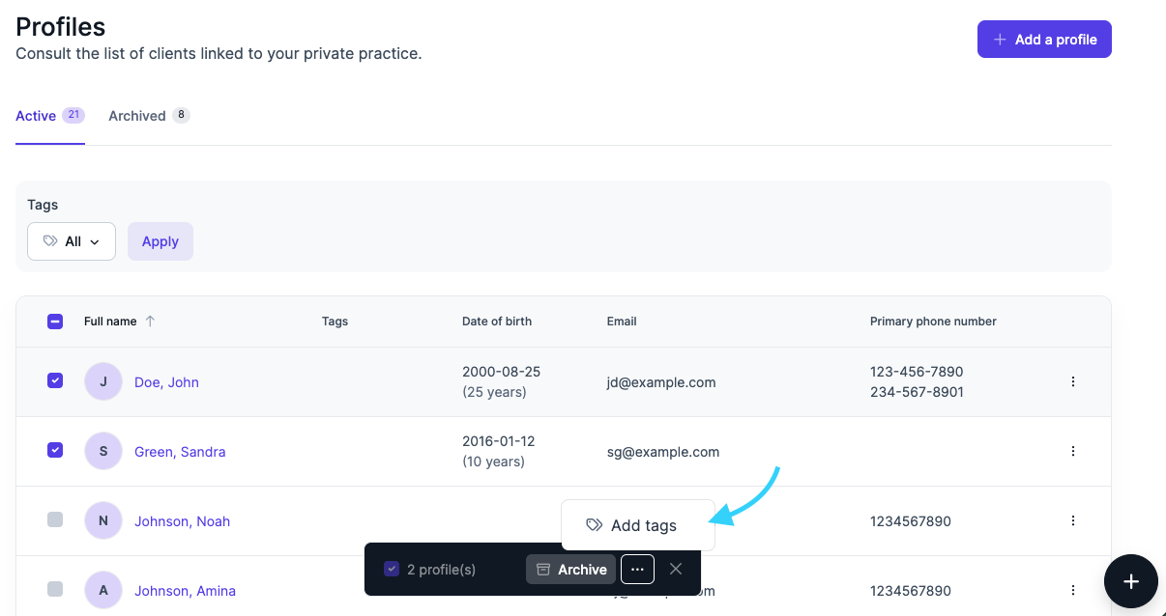Open the Doe, John profile link
This screenshot has width=1166, height=616.
click(166, 382)
